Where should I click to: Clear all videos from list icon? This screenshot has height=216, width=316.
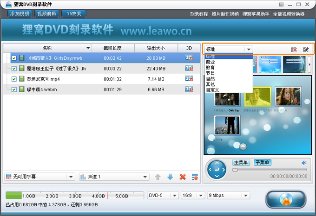point(195,177)
